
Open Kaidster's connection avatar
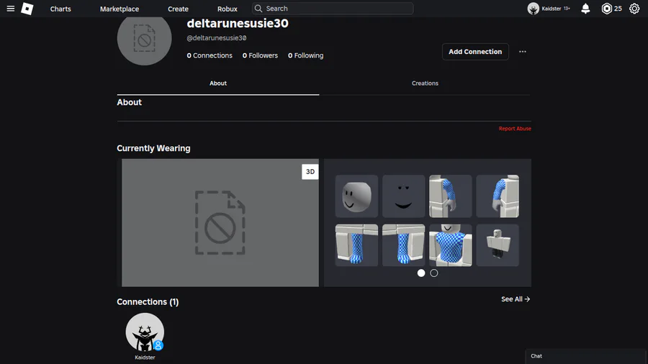pyautogui.click(x=145, y=332)
